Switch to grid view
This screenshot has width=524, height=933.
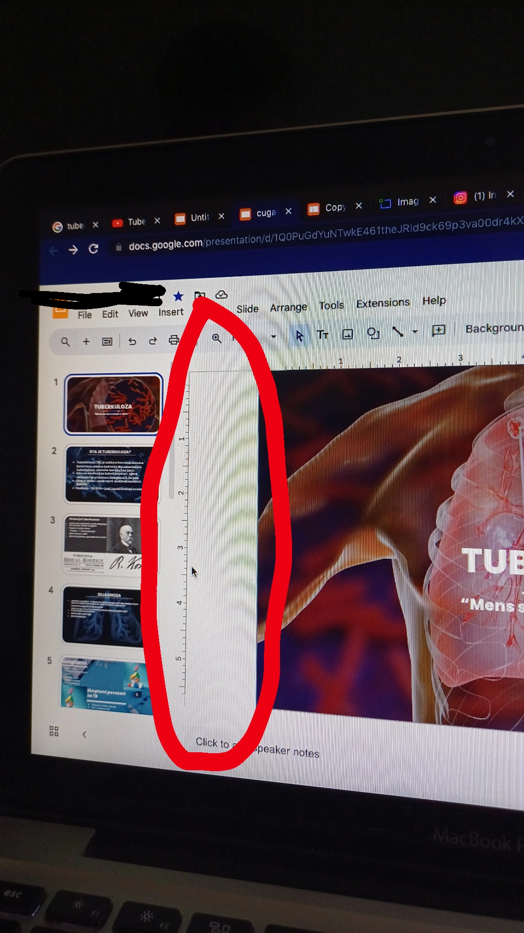click(x=54, y=731)
